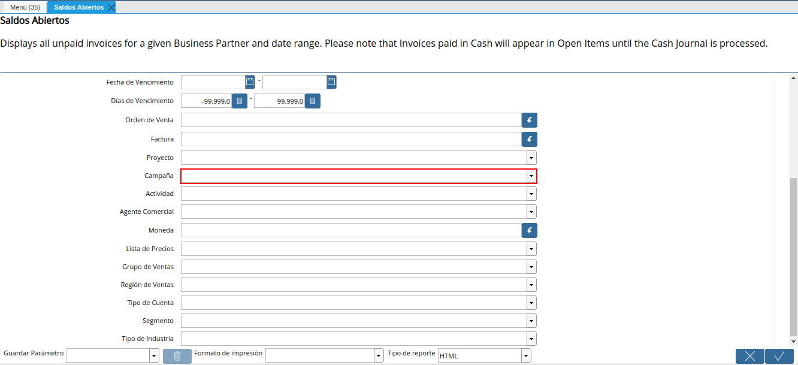Screen dimensions: 798x365
Task: Expand the Segmento dropdown
Action: click(x=531, y=321)
